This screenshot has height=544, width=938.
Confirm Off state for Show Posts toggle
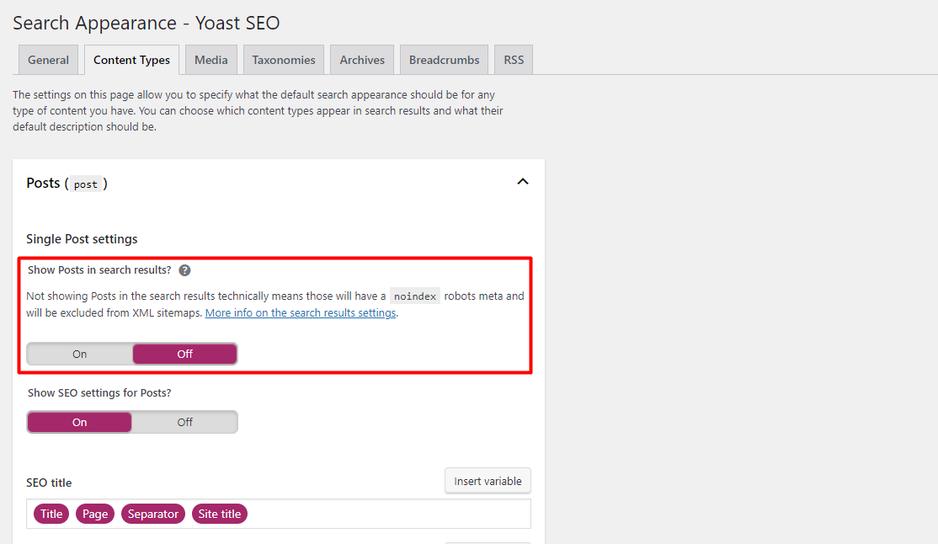[184, 353]
